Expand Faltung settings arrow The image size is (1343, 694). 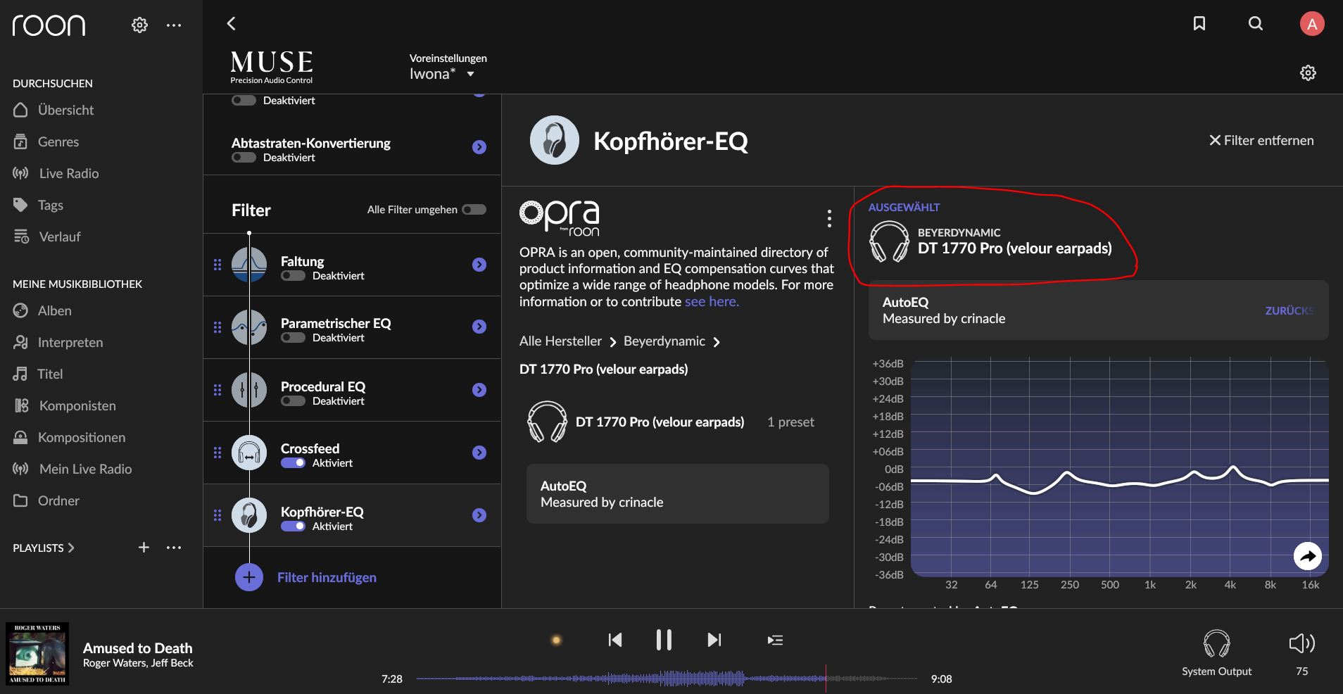479,265
